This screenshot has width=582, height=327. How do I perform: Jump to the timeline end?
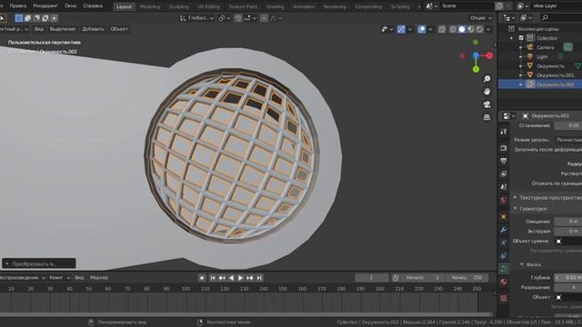click(259, 278)
